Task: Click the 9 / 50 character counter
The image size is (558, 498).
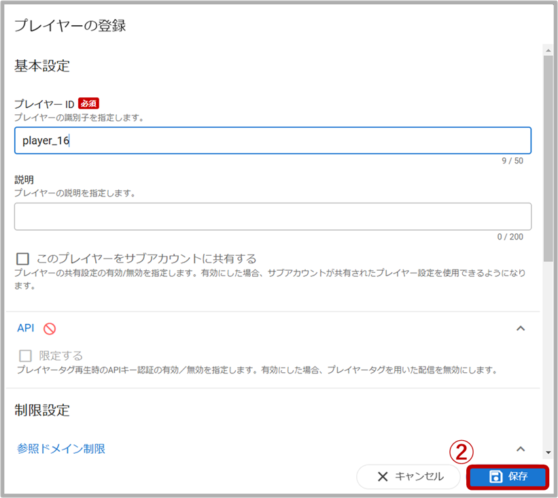Action: [x=512, y=161]
